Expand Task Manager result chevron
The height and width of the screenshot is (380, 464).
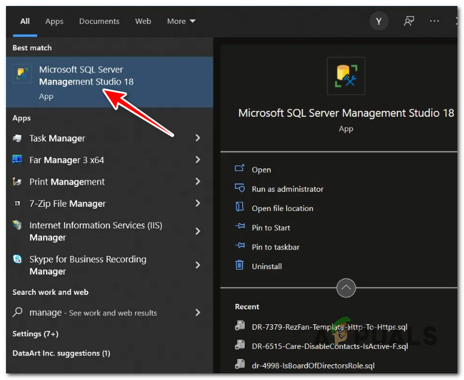tap(198, 138)
